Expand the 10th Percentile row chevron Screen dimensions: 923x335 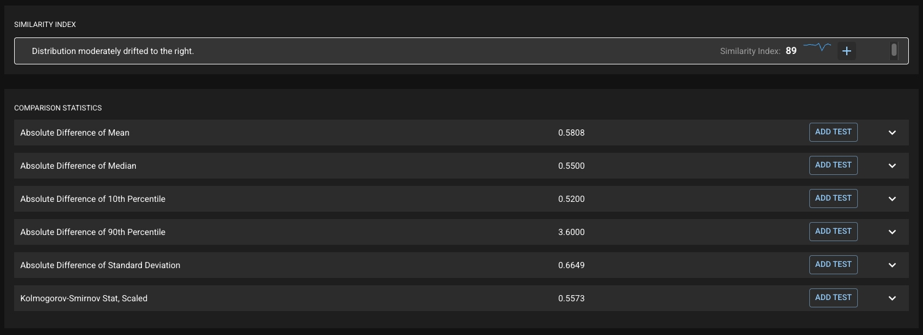[x=892, y=199]
